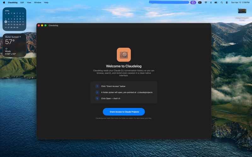
Task: Click the 'Welcome to Claudelog' heading
Action: pos(124,66)
